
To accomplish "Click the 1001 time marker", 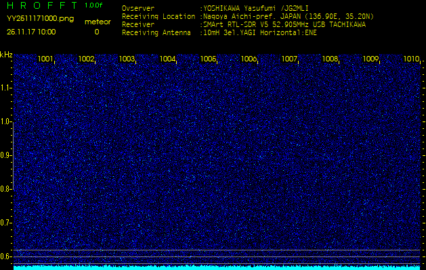I will [46, 59].
